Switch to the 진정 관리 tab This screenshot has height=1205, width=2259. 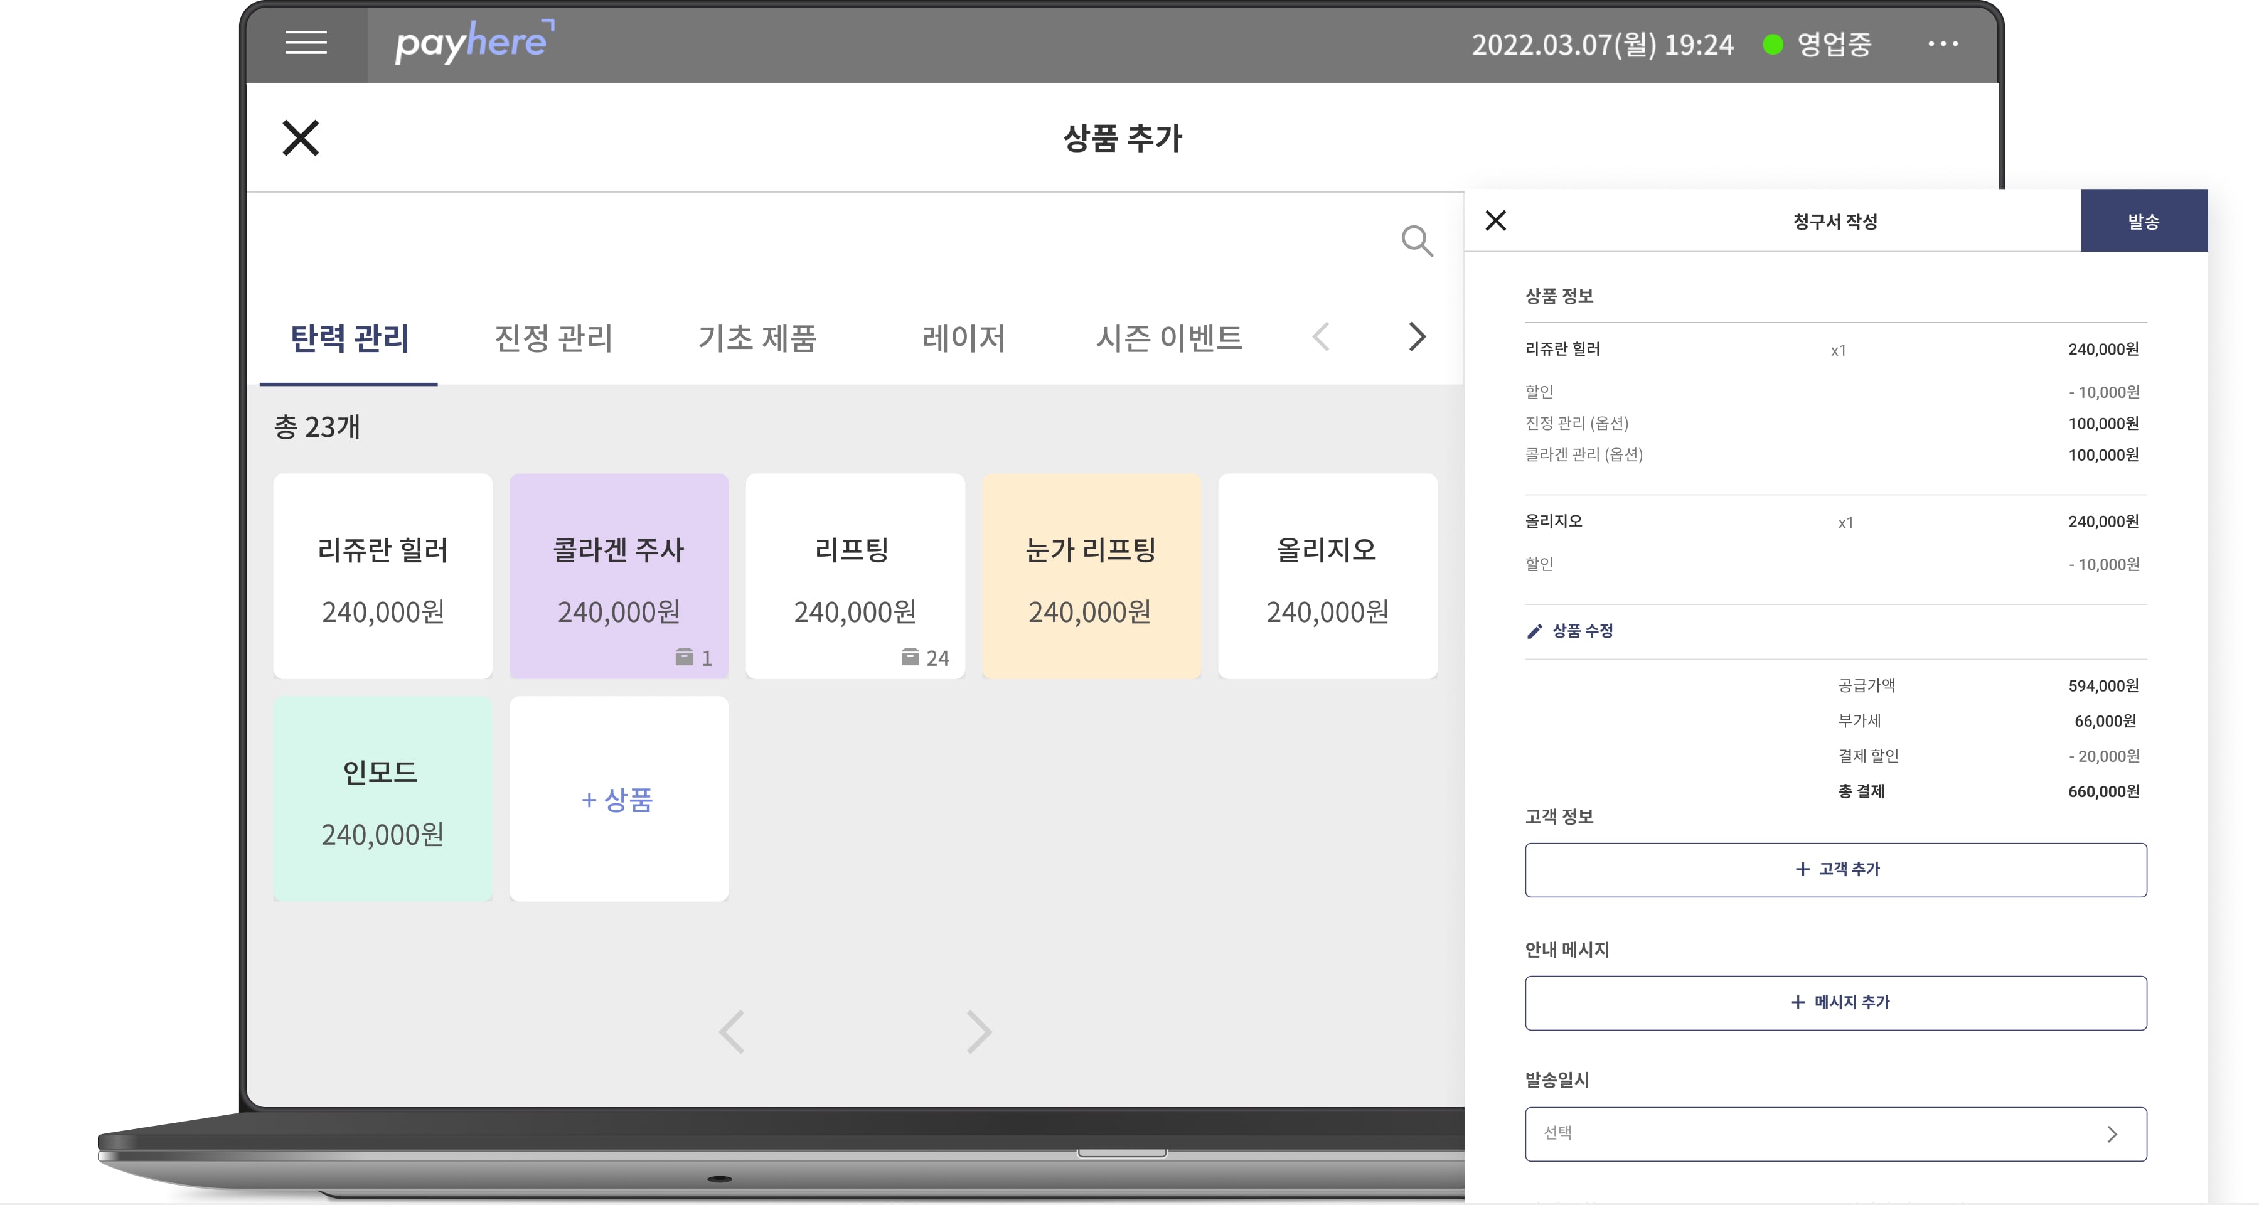[x=553, y=338]
